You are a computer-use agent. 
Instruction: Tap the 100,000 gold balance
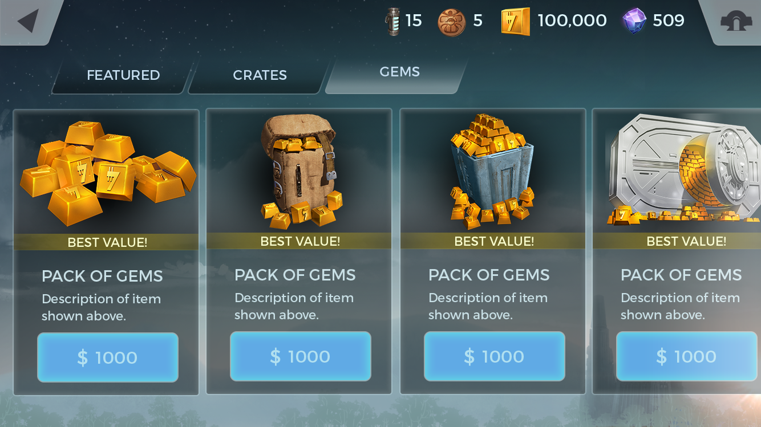(x=572, y=21)
